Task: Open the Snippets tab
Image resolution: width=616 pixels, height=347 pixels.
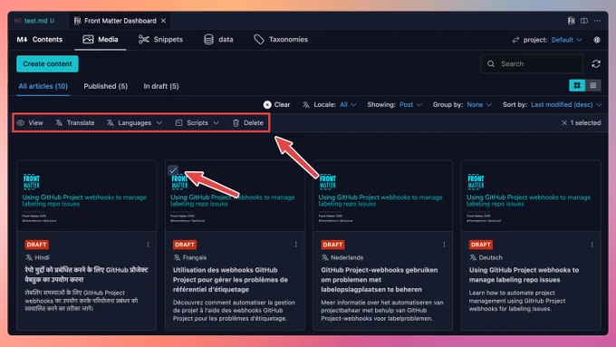Action: (x=160, y=40)
